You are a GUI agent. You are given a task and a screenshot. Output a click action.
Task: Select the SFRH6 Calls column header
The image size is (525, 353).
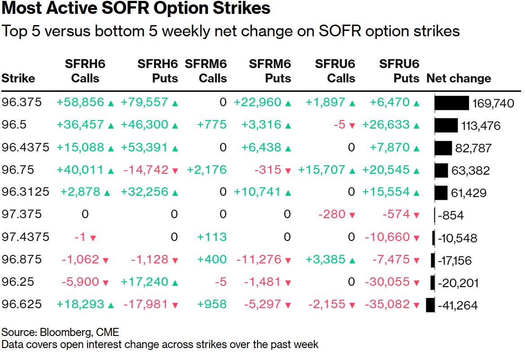point(85,71)
